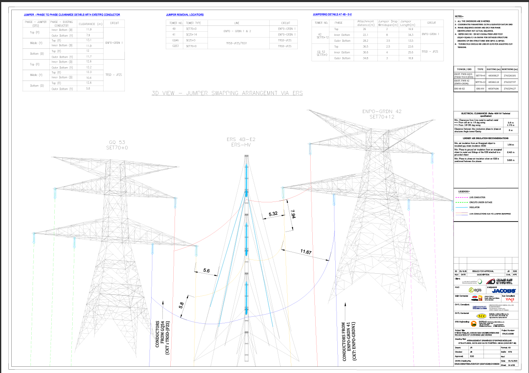Viewport: 529px width, 373px height.
Task: Click attachment distance '22.1' in jumpering details
Action: coord(364,35)
